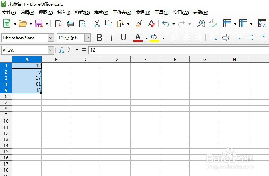269x176 pixels.
Task: Open the 数据(D) menu
Action: click(x=143, y=13)
